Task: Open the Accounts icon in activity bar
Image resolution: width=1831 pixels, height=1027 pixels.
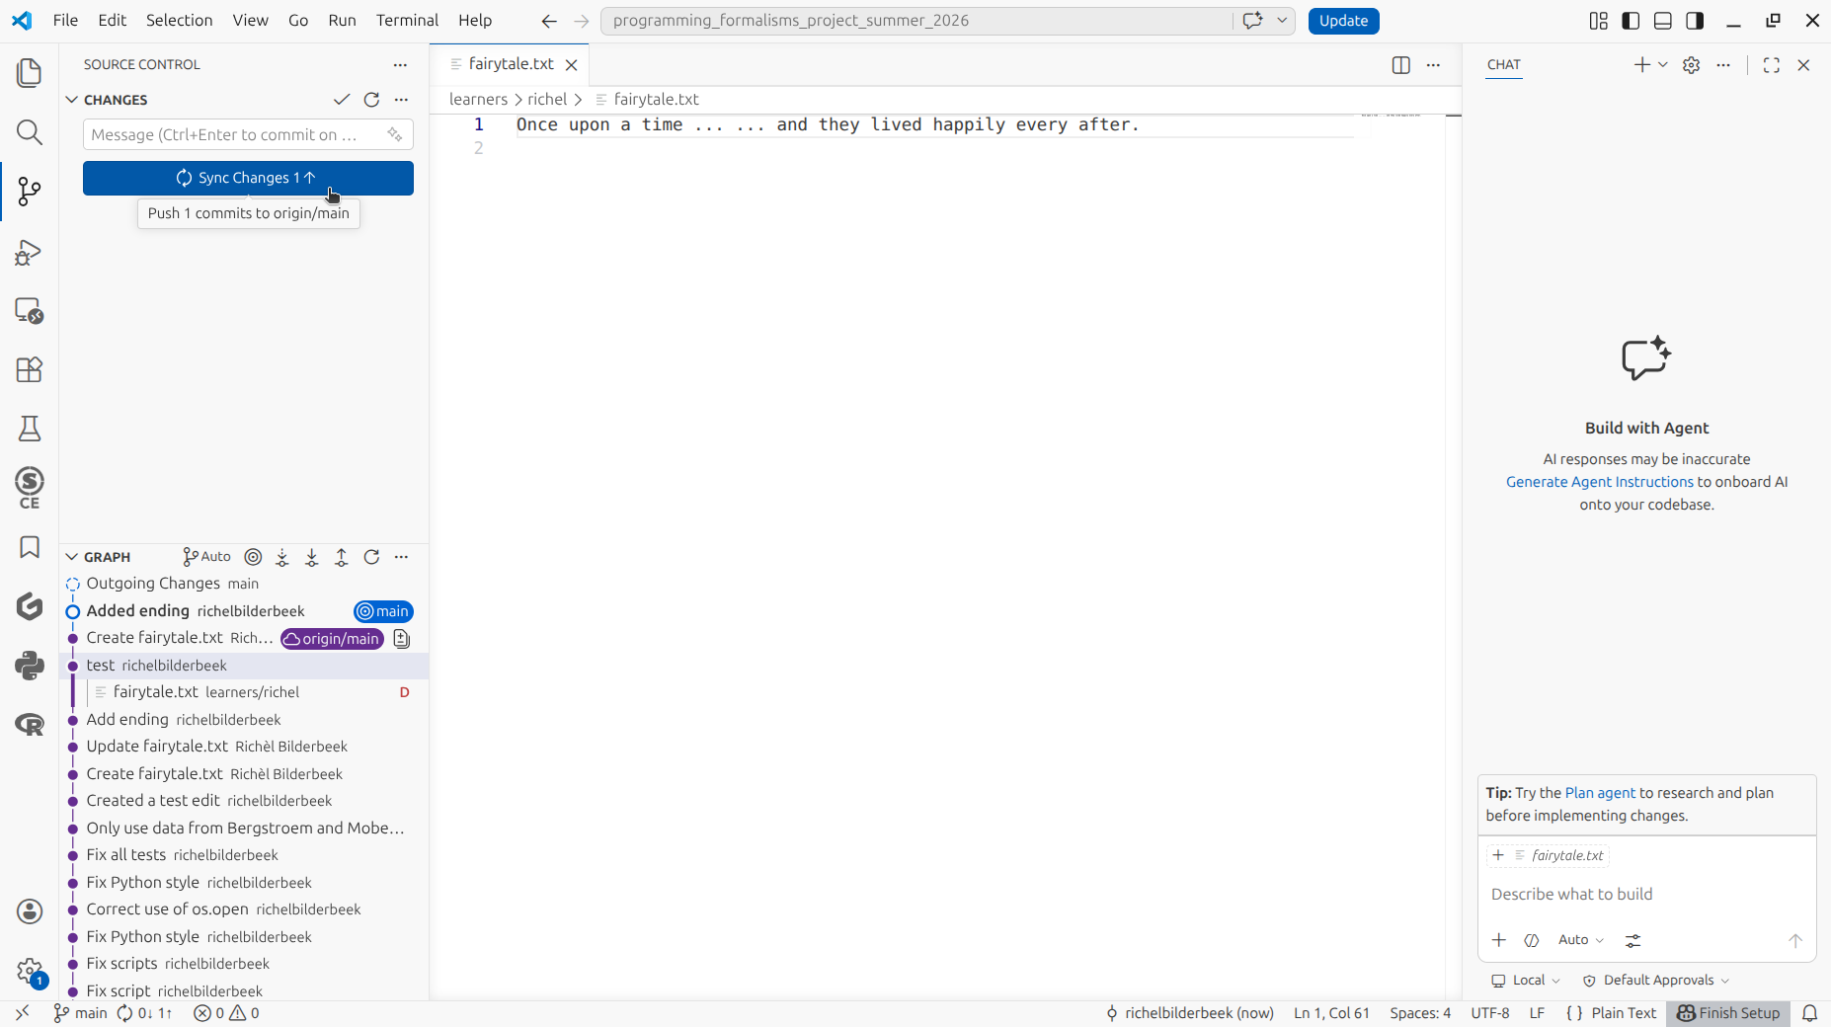Action: coord(30,911)
